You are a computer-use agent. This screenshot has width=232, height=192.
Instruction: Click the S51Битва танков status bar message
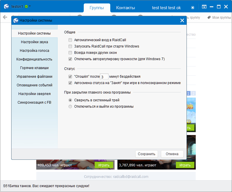coord(46,186)
